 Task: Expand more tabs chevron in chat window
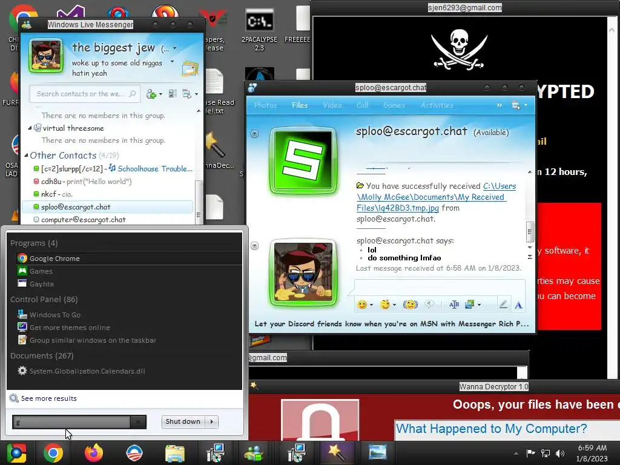pos(500,105)
